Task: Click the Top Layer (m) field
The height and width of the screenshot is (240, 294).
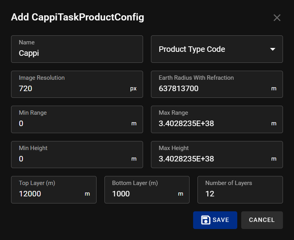Action: (49, 194)
